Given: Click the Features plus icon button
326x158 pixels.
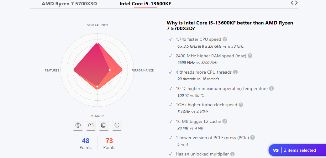Looking at the screenshot, I should tap(117, 125).
